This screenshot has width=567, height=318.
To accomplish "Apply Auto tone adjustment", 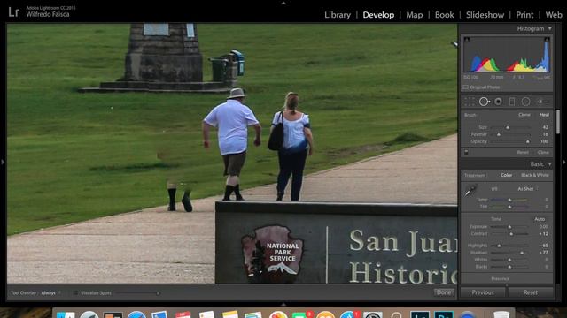I will pos(540,219).
